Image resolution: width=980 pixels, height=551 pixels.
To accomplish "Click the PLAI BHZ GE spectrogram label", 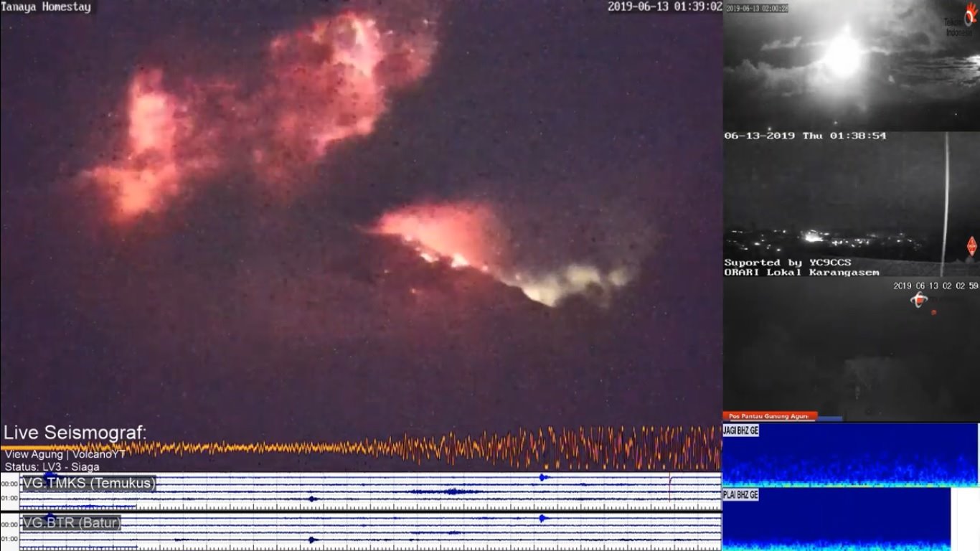I will (741, 495).
